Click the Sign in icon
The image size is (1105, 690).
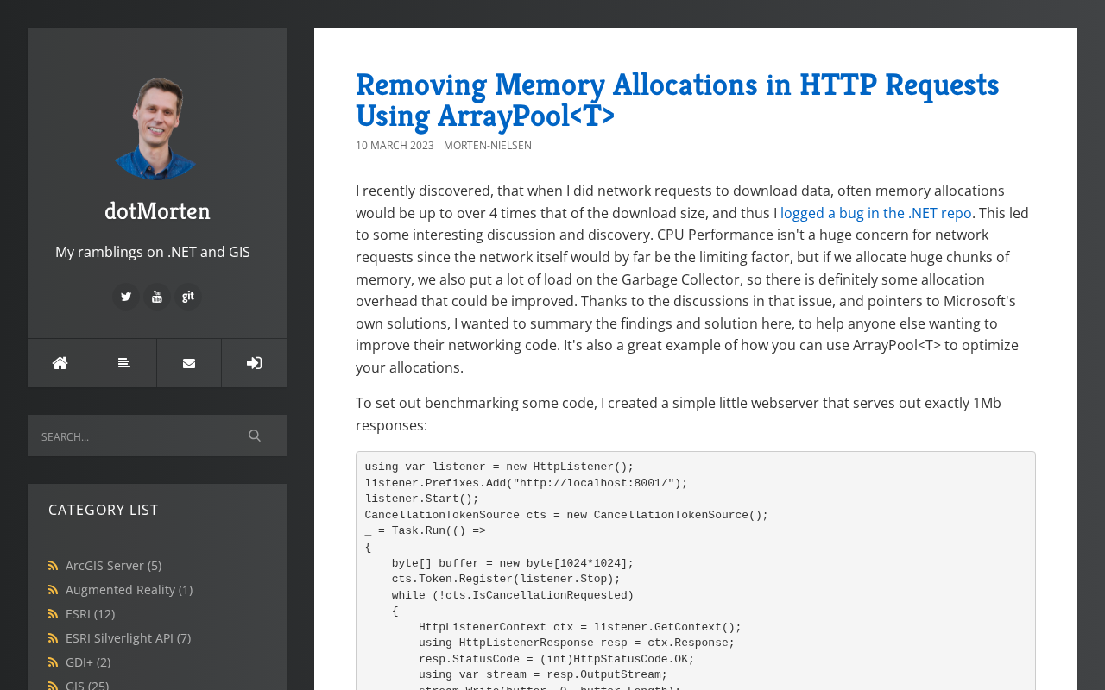point(254,363)
